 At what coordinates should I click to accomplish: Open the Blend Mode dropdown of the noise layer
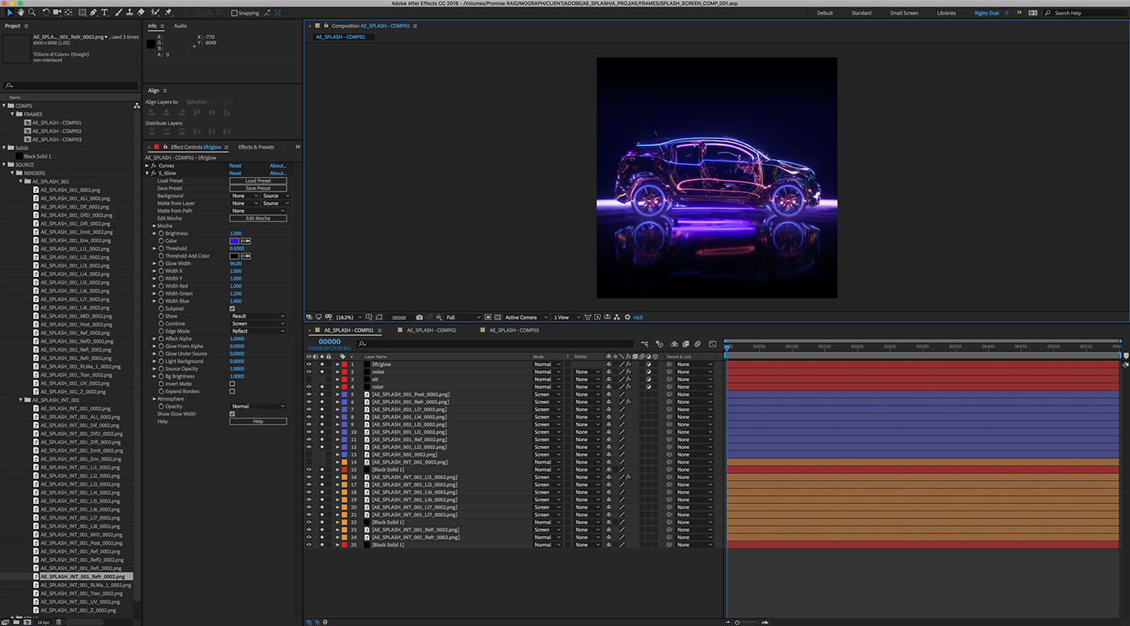[x=545, y=372]
